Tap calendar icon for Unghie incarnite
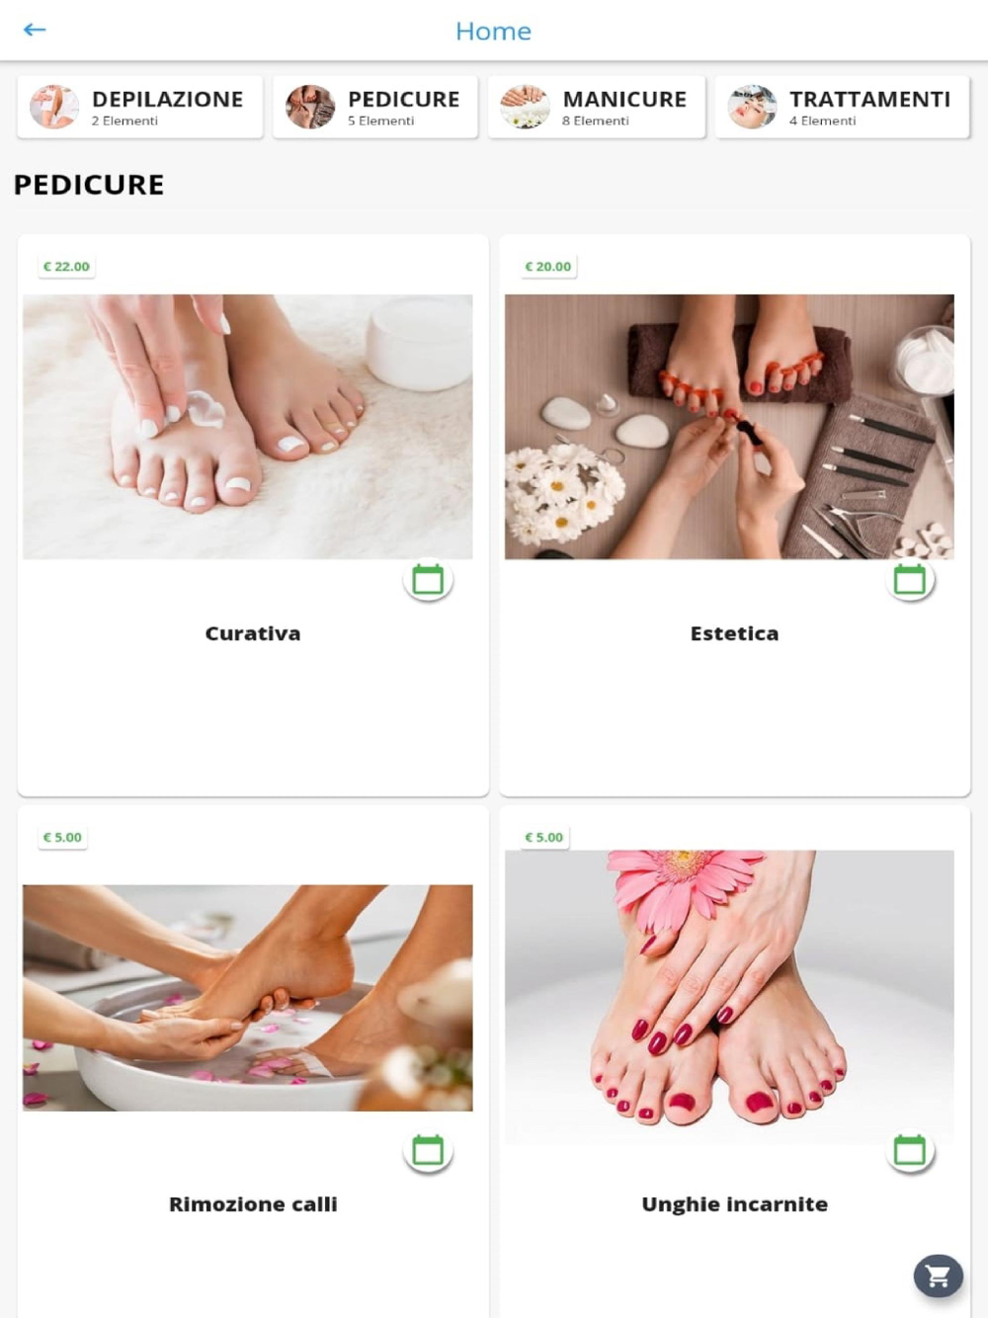Image resolution: width=988 pixels, height=1318 pixels. (x=910, y=1150)
